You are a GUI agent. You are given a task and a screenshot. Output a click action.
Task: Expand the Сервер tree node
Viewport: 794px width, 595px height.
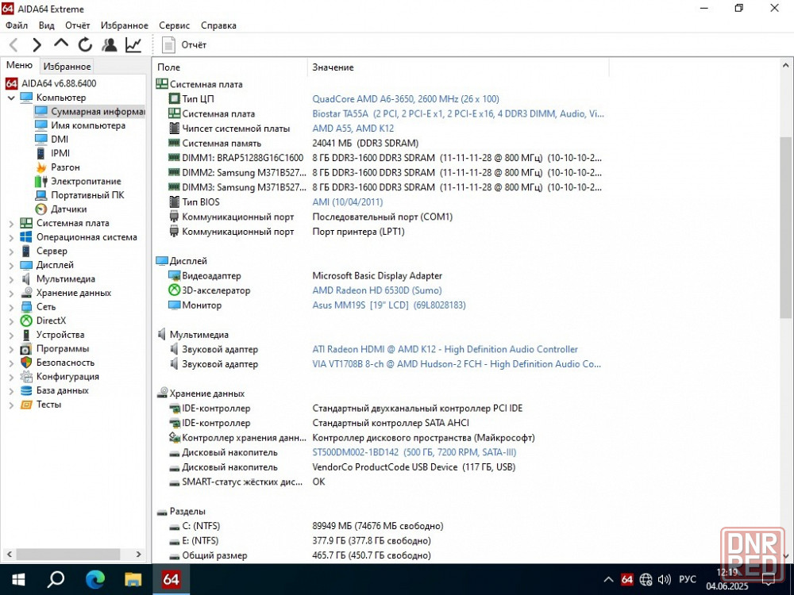11,251
